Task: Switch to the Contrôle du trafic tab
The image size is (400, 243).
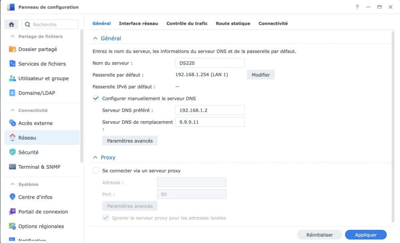Action: 187,24
